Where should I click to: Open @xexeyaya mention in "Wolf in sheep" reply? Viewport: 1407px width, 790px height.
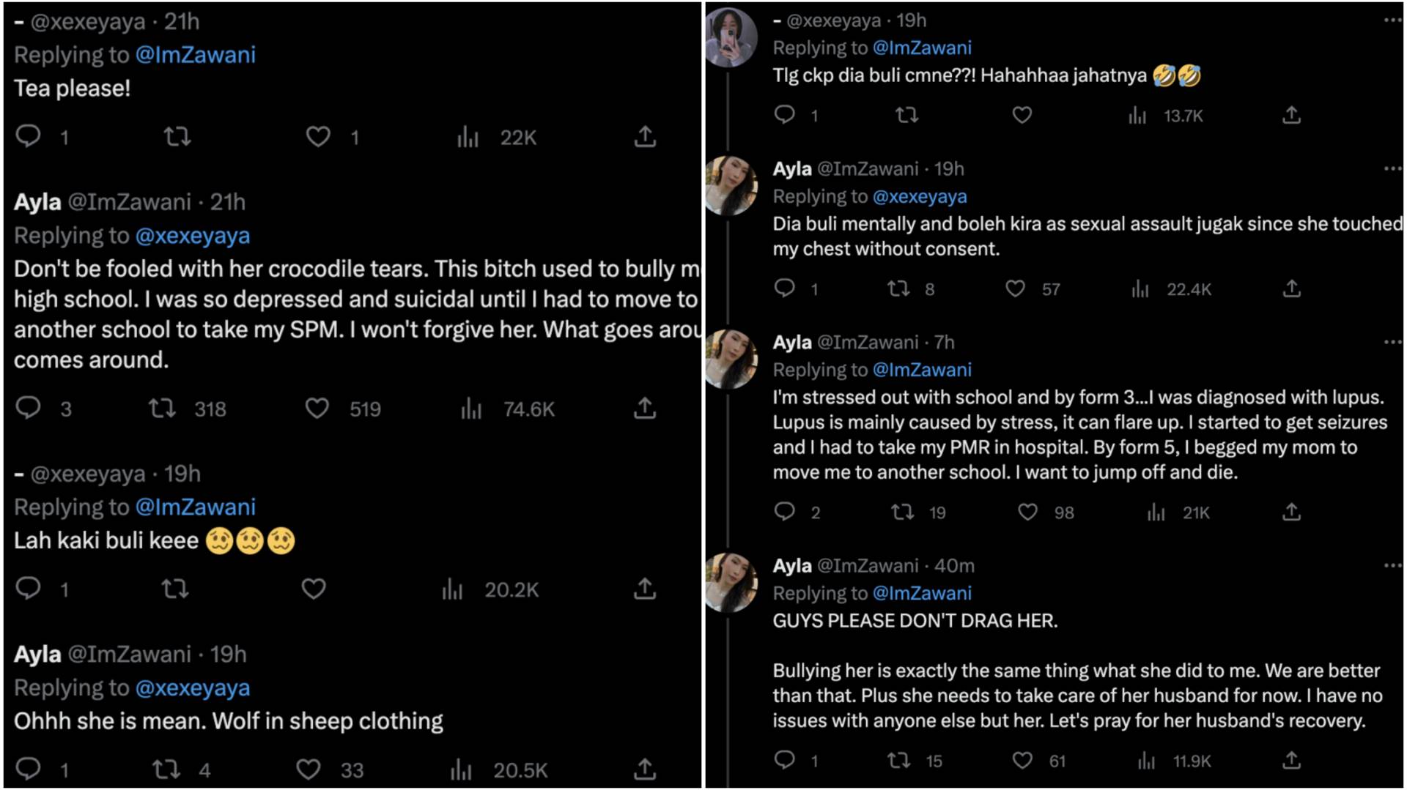tap(193, 688)
